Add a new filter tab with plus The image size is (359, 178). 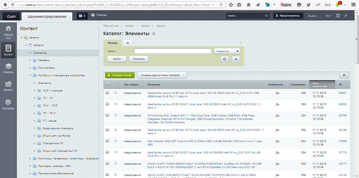[128, 43]
